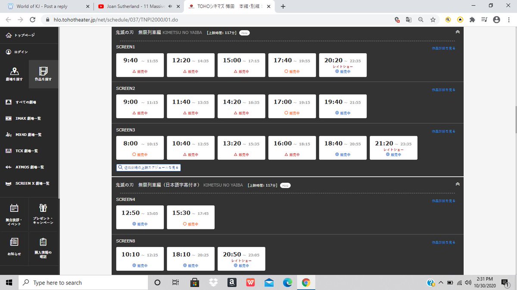This screenshot has width=517, height=290.
Task: Open Windows Start menu
Action: 9,282
